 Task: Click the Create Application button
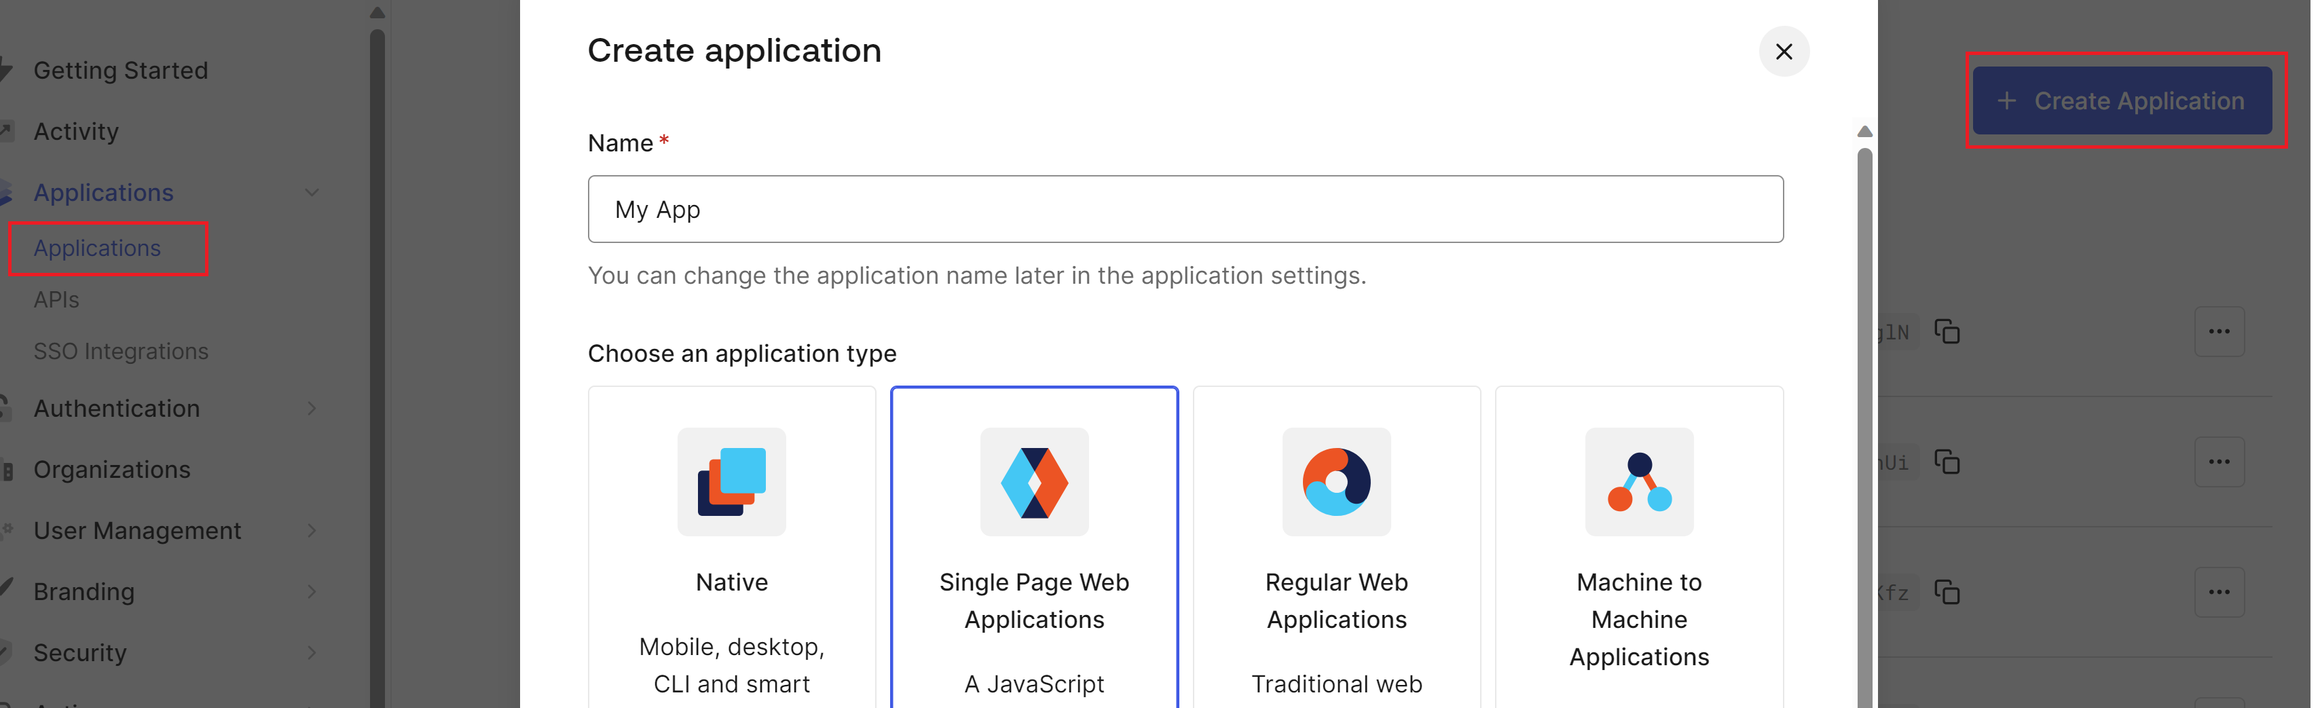tap(2121, 101)
